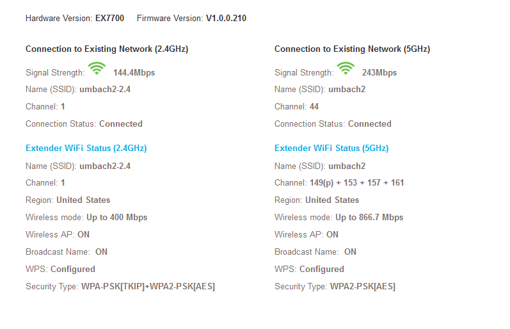Select the 5GHz extender Region United States value
Screen dimensions: 510x329
click(332, 200)
